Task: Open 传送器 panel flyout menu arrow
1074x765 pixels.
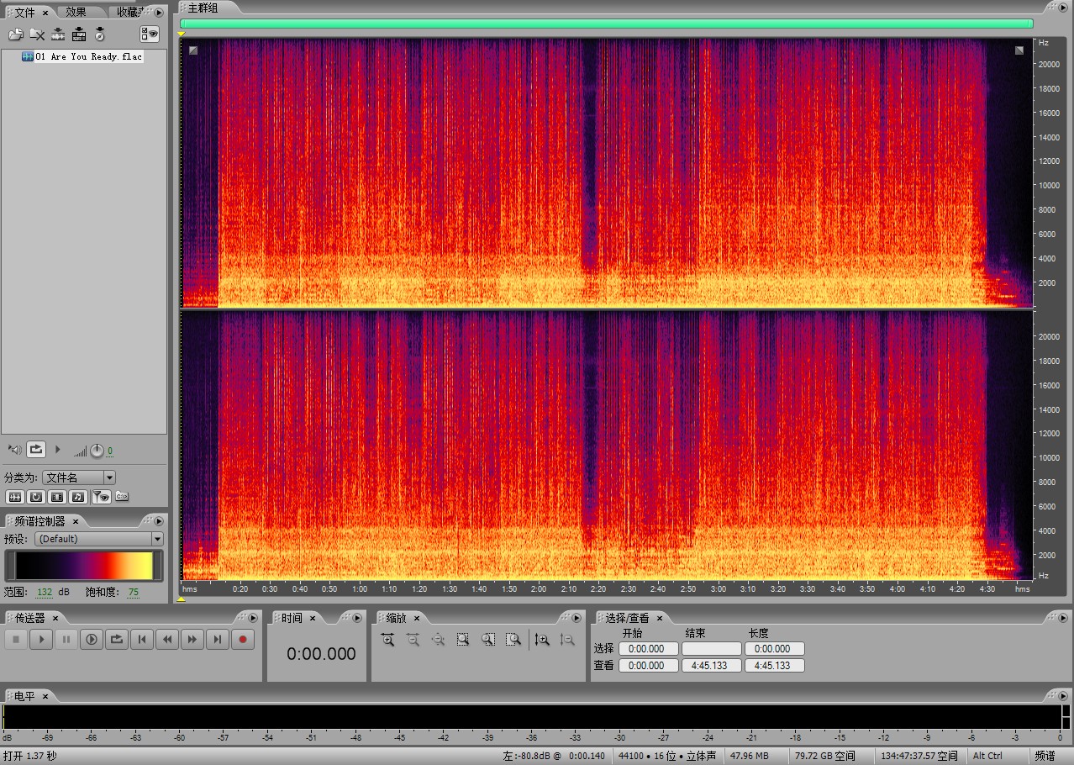Action: tap(253, 618)
